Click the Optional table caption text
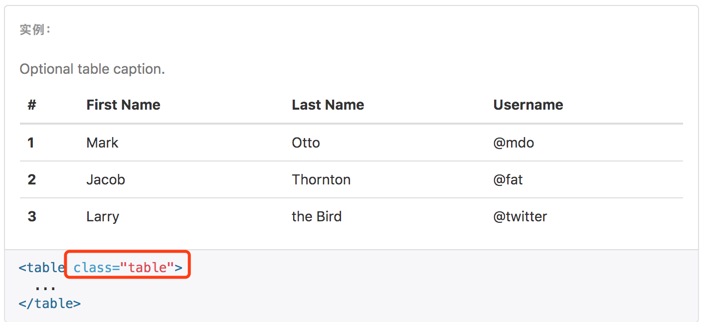The width and height of the screenshot is (701, 322). click(92, 69)
